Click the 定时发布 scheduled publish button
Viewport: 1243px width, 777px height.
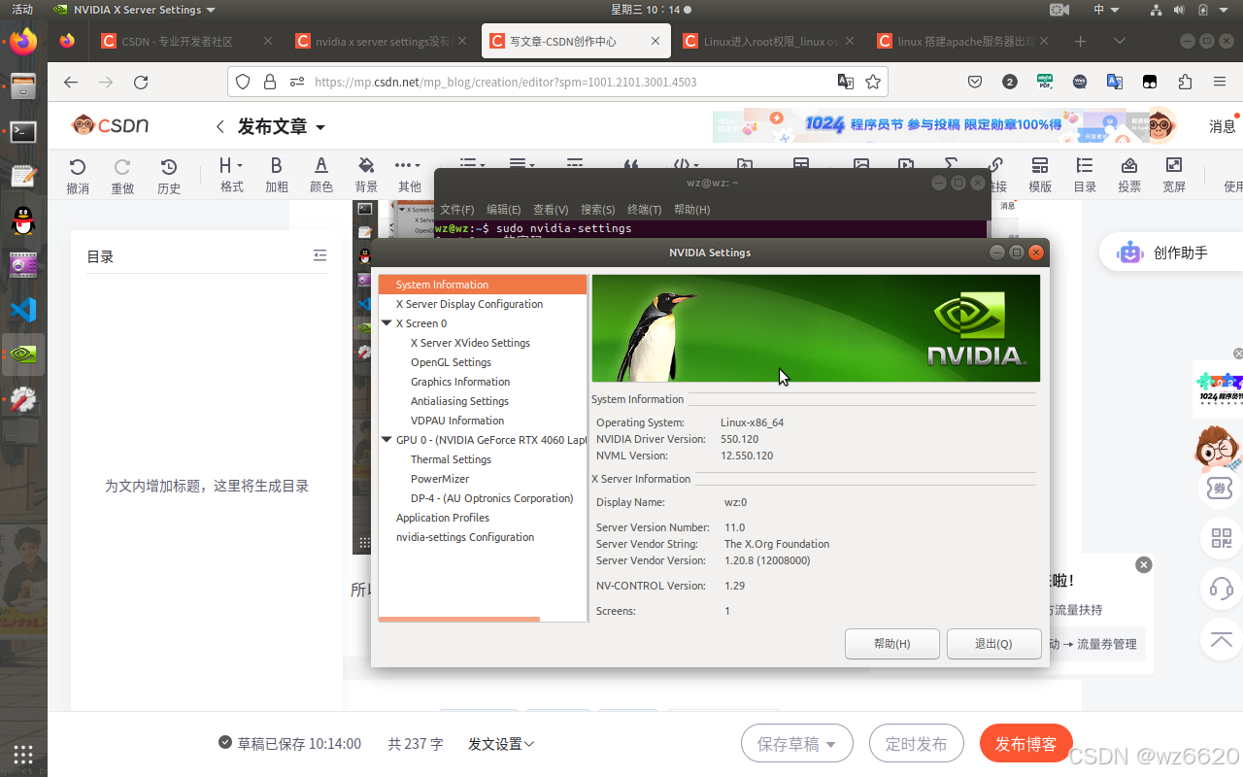(916, 744)
